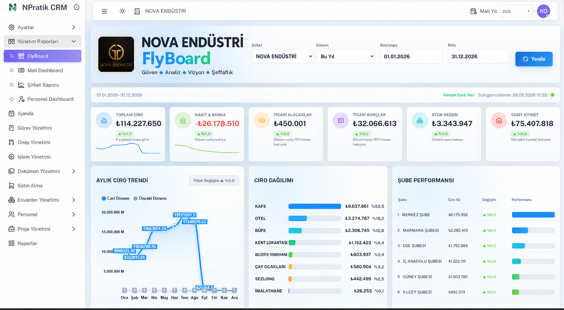
Task: Expand the Ayarlar menu chevron
Action: pos(74,27)
